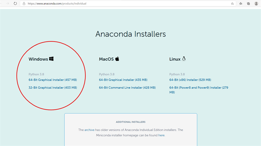Download Windows 64-Bit Graphical Installer (457 MB)
This screenshot has width=261, height=146.
[x=53, y=80]
